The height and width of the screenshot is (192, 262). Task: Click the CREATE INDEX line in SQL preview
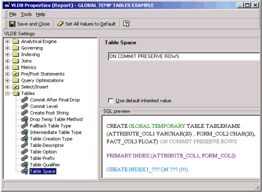tap(147, 170)
